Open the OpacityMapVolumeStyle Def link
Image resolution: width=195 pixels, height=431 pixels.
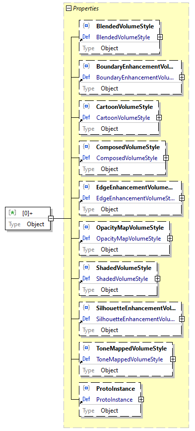pos(129,239)
